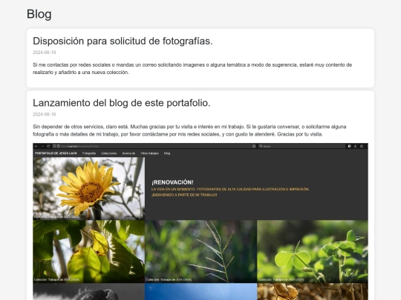This screenshot has height=300, width=401.
Task: Click the paragraph starting "Si me contactas por redes"
Action: (x=192, y=69)
